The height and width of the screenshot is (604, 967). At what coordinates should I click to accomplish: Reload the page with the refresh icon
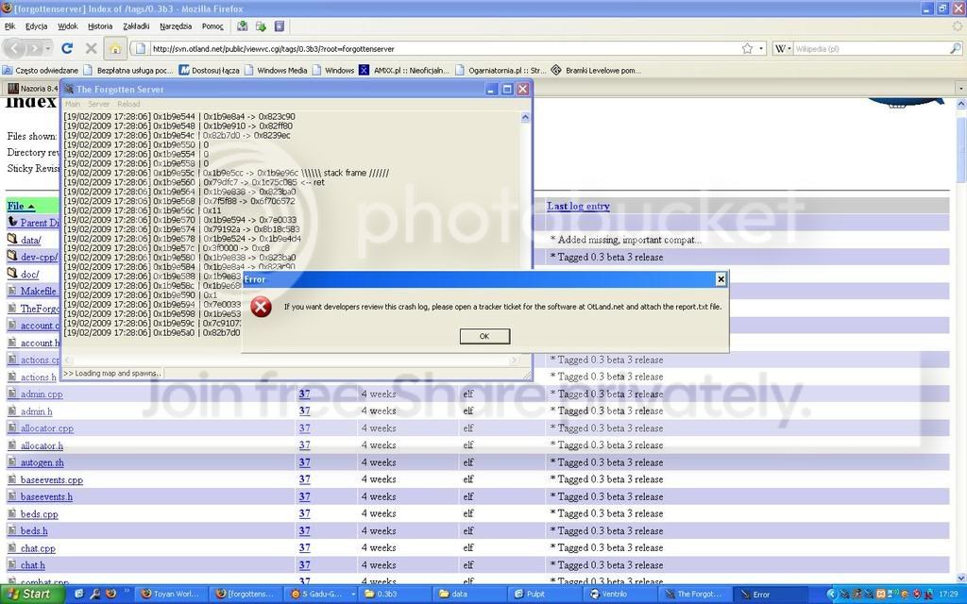point(67,48)
